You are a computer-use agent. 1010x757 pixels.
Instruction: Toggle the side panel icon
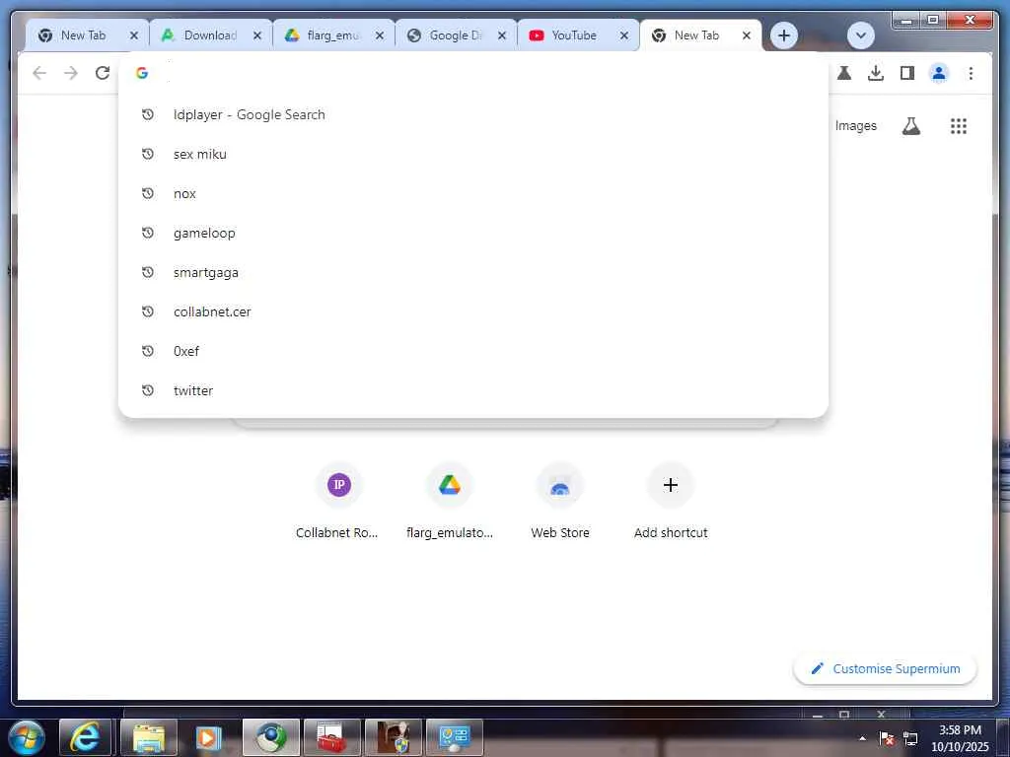coord(907,73)
